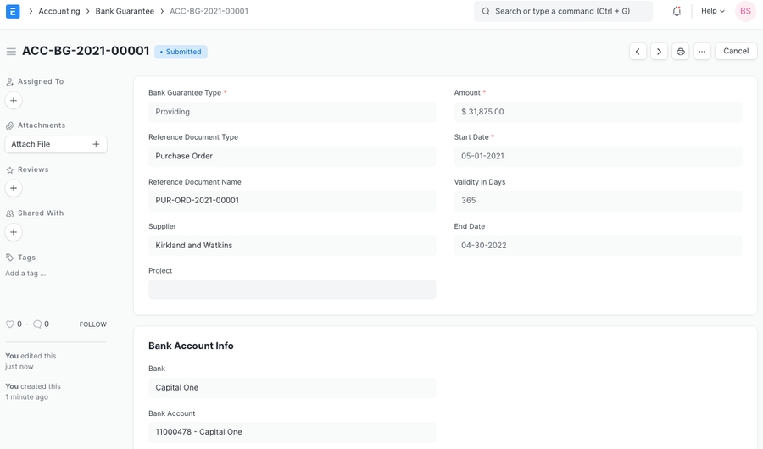
Task: Open the notifications bell
Action: [677, 12]
